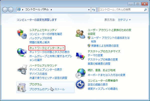The width and height of the screenshot is (150, 101).
Task: Click the Network and Internet globe icon
Action: point(22,52)
